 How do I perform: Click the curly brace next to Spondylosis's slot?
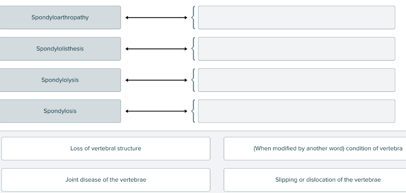(194, 111)
